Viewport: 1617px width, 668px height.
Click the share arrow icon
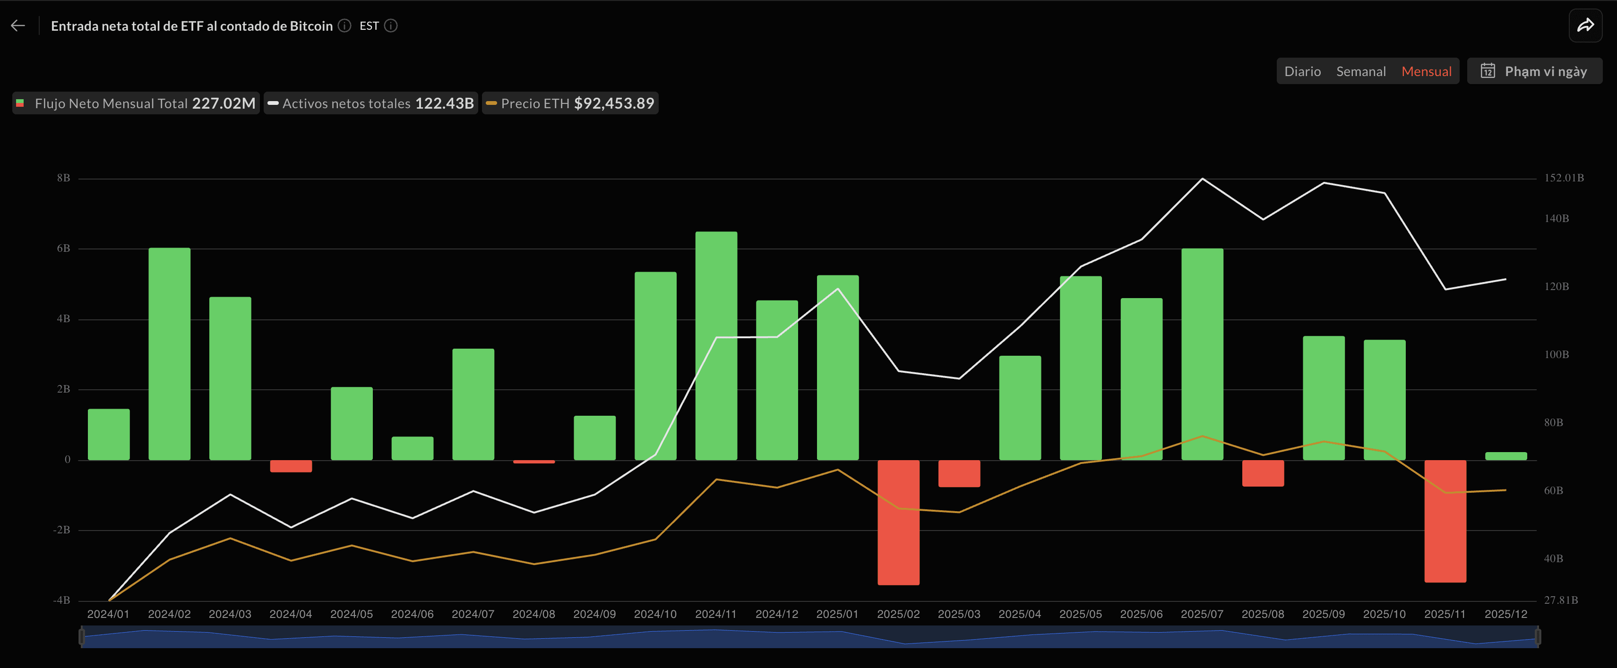click(x=1585, y=26)
